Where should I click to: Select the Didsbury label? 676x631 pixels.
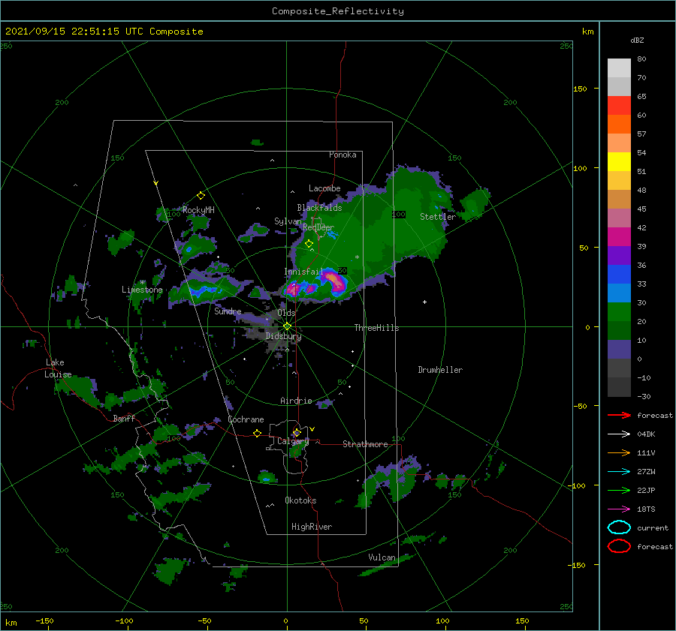tap(283, 336)
